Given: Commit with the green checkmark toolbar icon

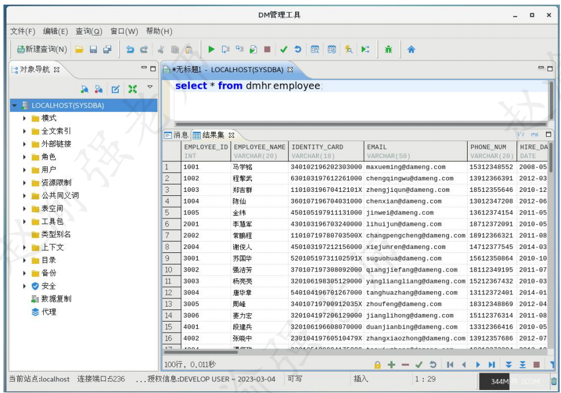Looking at the screenshot, I should point(284,50).
